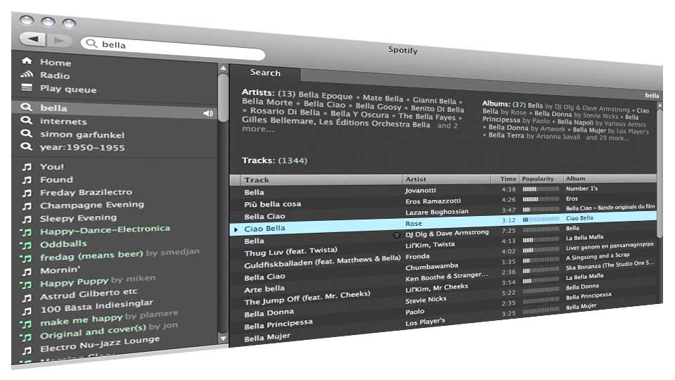The height and width of the screenshot is (380, 675).
Task: Click the bella label above results scrollbar
Action: [652, 96]
